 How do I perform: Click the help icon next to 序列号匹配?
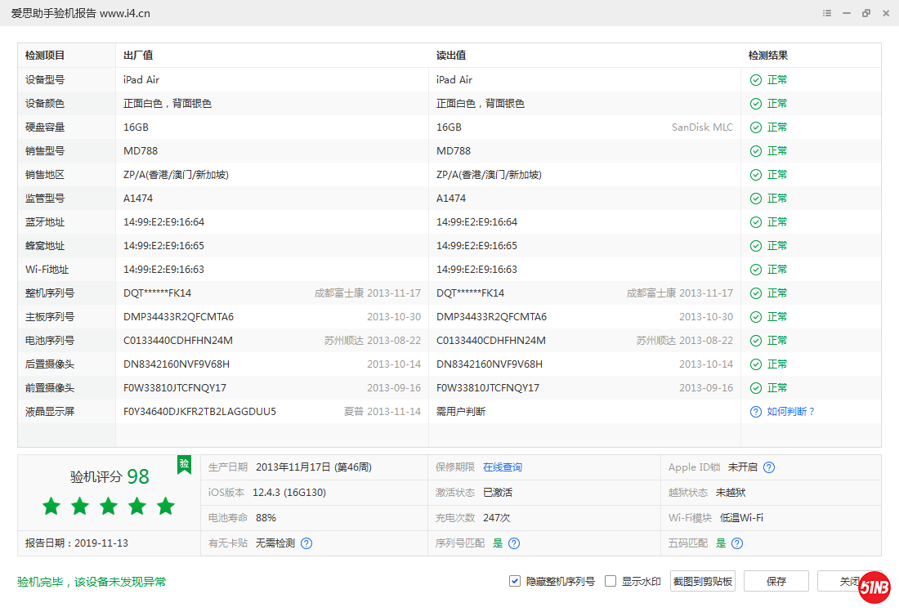pos(513,543)
